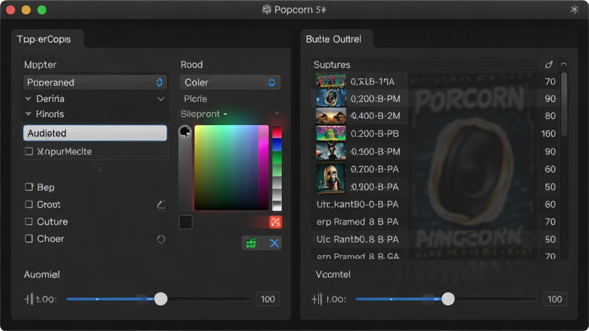Click the Plcite label under Coler

coord(196,99)
